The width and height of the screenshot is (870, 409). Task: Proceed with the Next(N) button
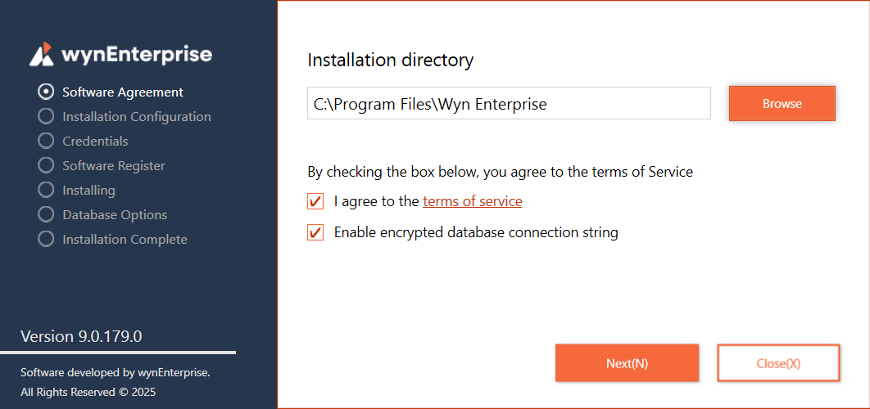(x=627, y=363)
